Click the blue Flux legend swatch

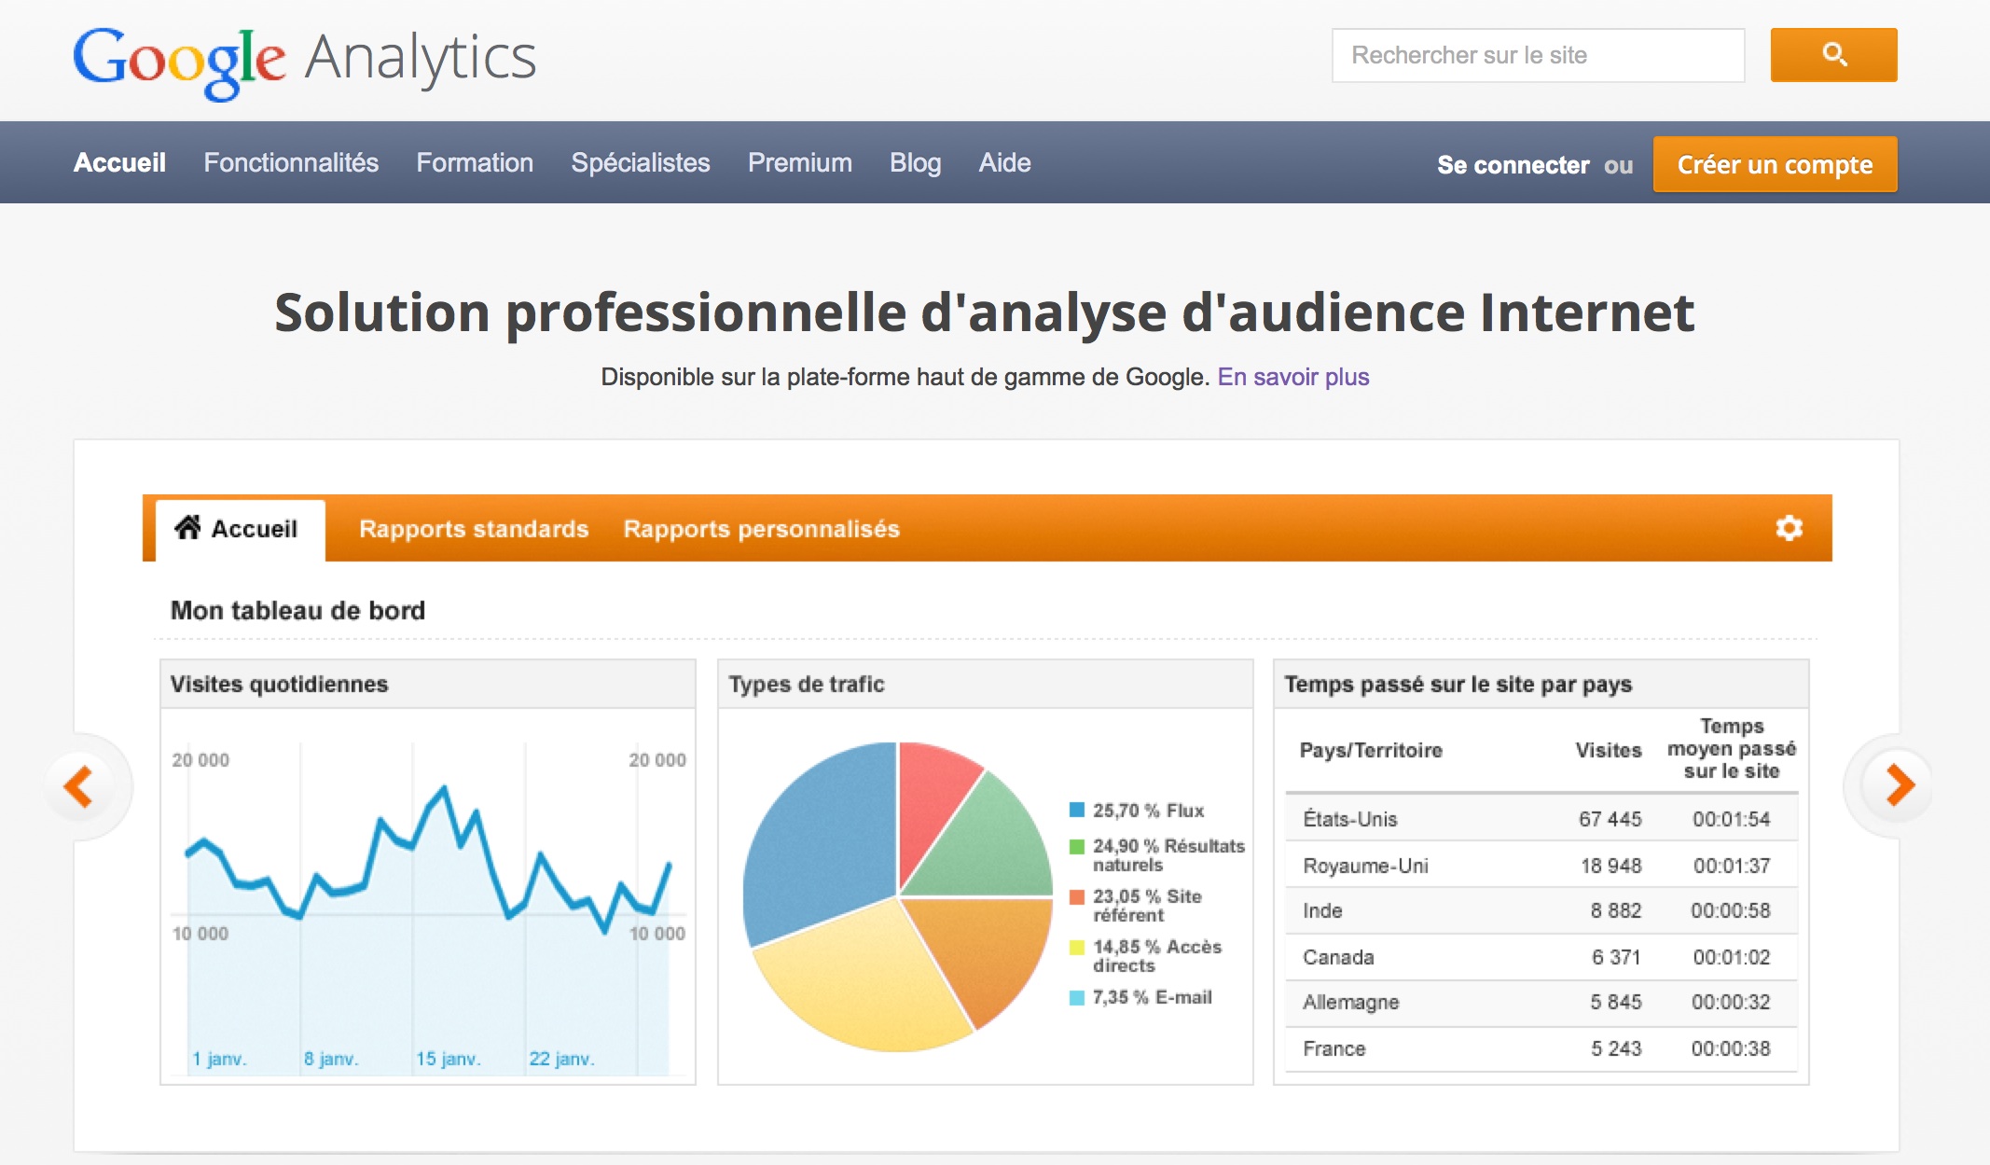1076,810
